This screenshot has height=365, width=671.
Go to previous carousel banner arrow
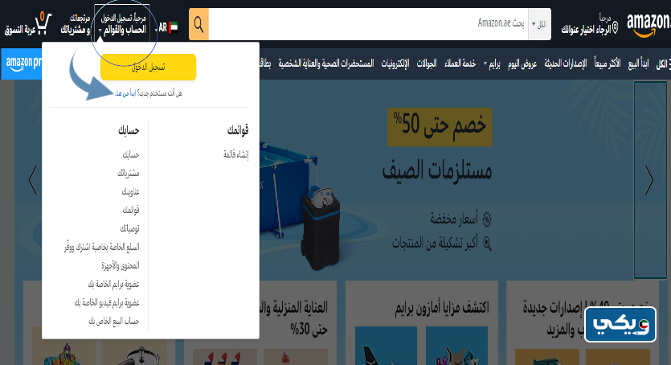click(33, 180)
